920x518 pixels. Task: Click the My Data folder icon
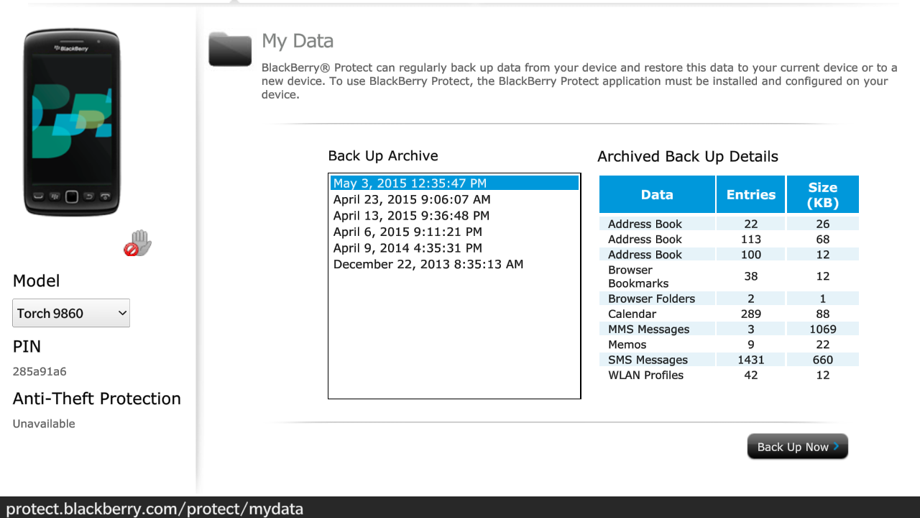pos(230,50)
